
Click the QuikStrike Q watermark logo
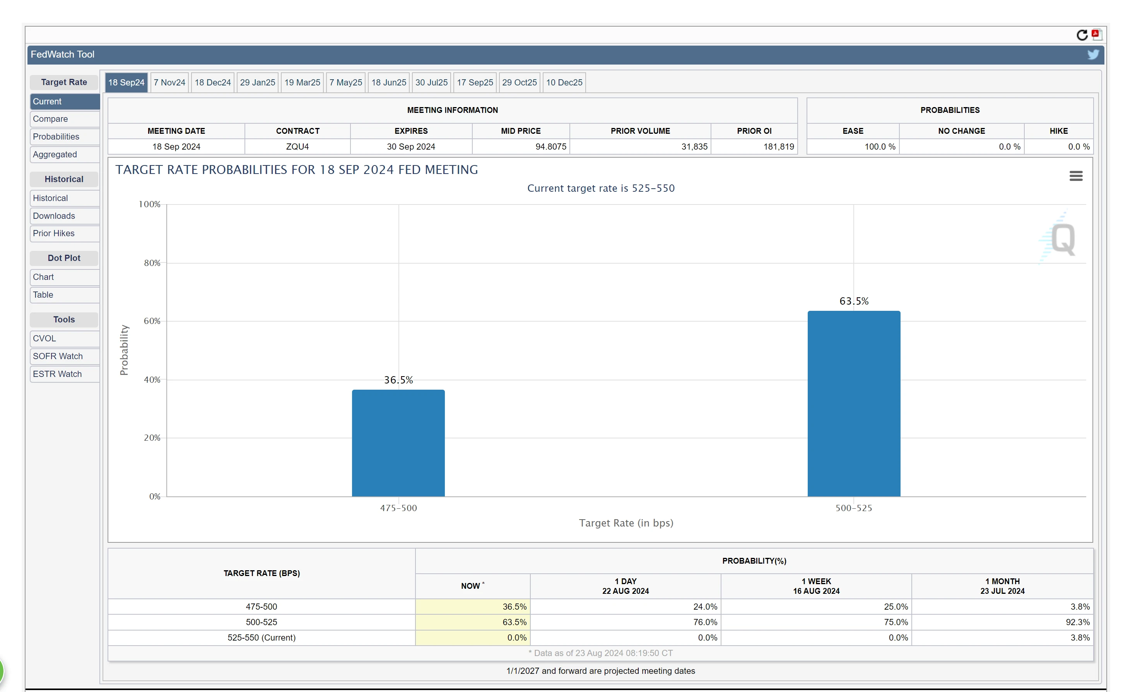click(1061, 239)
